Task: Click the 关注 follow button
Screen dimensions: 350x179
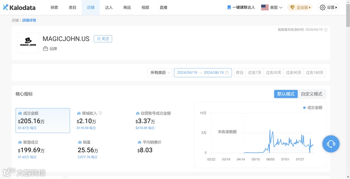Action: click(x=103, y=39)
